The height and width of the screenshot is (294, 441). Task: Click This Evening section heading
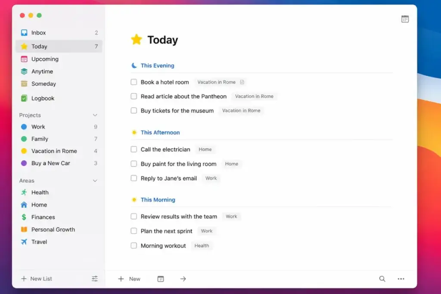[158, 65]
